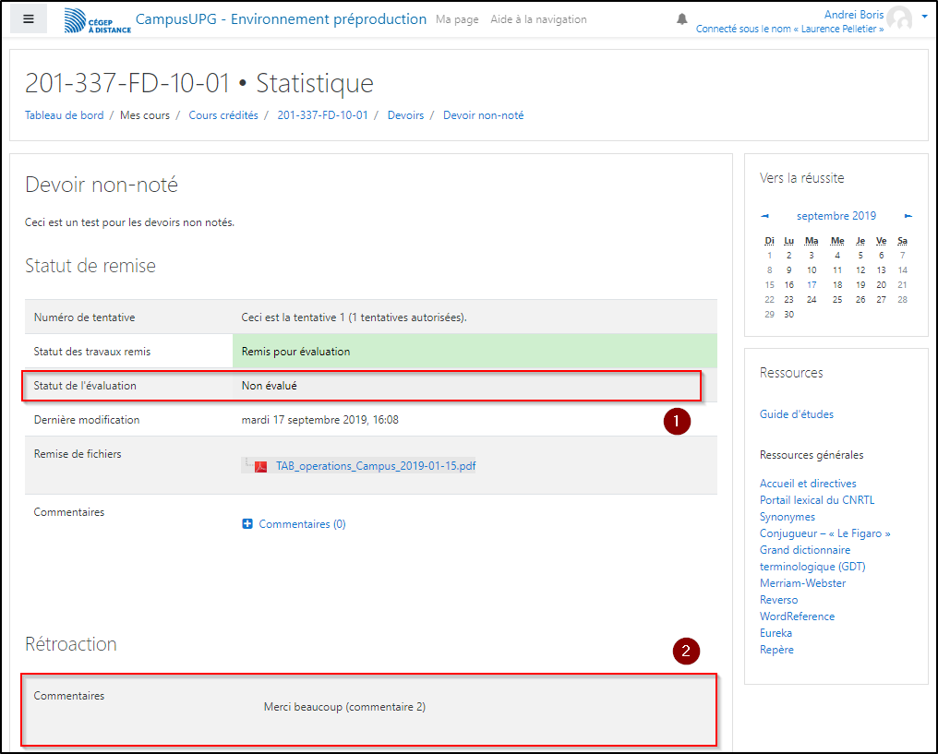938x754 pixels.
Task: Open the notifications bell
Action: pos(682,19)
